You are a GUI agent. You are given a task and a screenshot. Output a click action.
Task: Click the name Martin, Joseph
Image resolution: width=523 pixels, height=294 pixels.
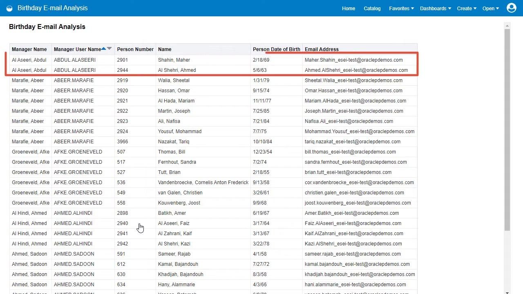(x=174, y=111)
